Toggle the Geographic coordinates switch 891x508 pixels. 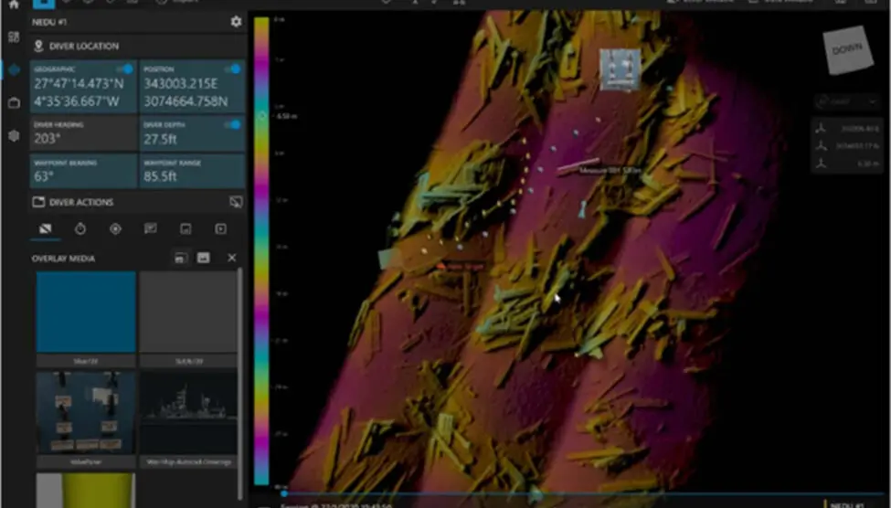124,69
